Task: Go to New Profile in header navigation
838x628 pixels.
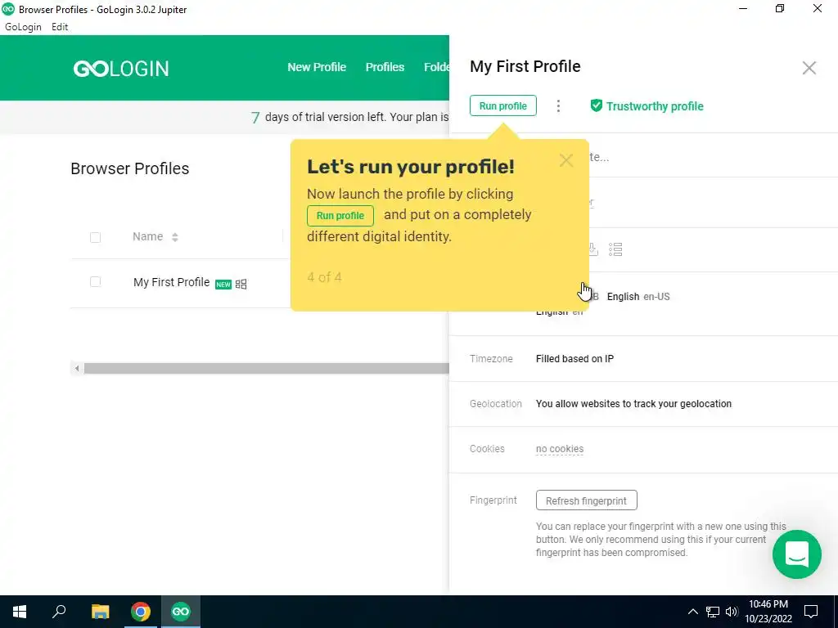Action: [x=317, y=67]
